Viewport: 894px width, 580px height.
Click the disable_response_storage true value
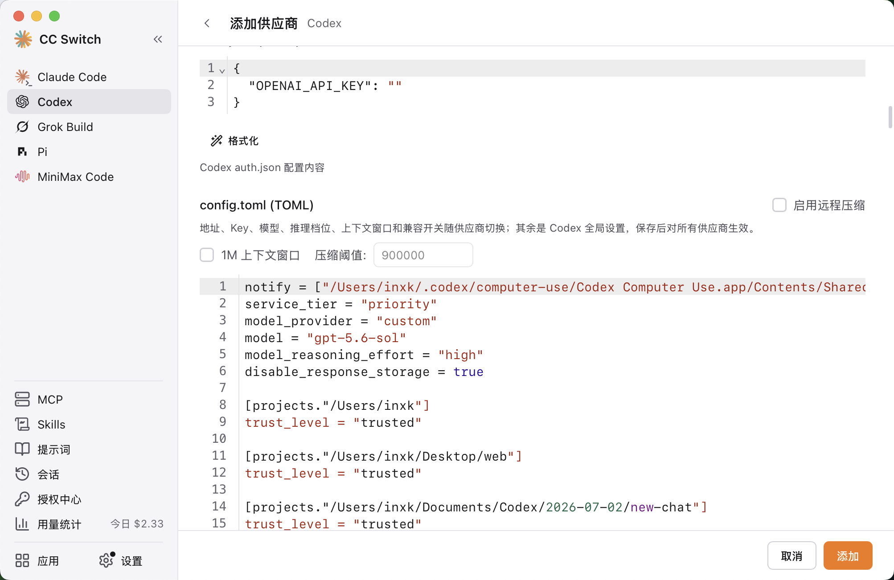(x=468, y=372)
